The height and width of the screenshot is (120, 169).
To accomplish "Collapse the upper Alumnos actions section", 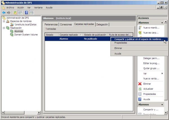I will pyautogui.click(x=162, y=23).
